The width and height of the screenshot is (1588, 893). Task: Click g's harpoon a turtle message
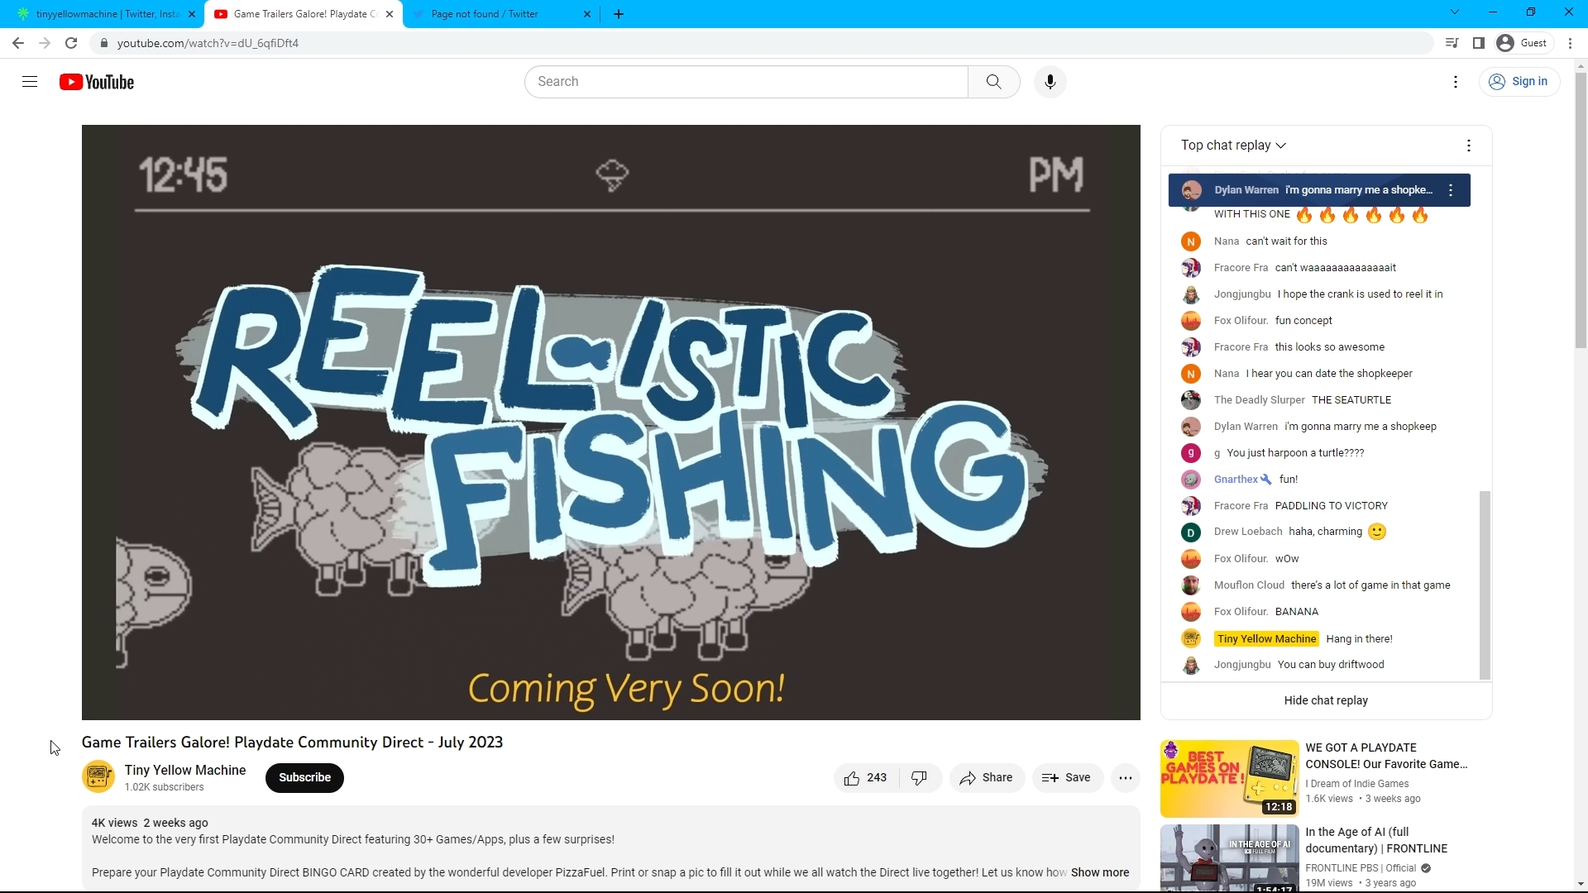1296,453
